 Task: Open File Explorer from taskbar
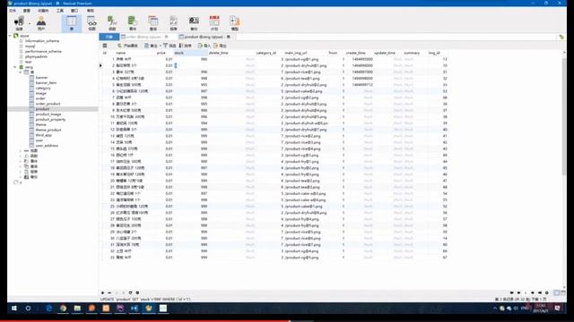pos(77,308)
